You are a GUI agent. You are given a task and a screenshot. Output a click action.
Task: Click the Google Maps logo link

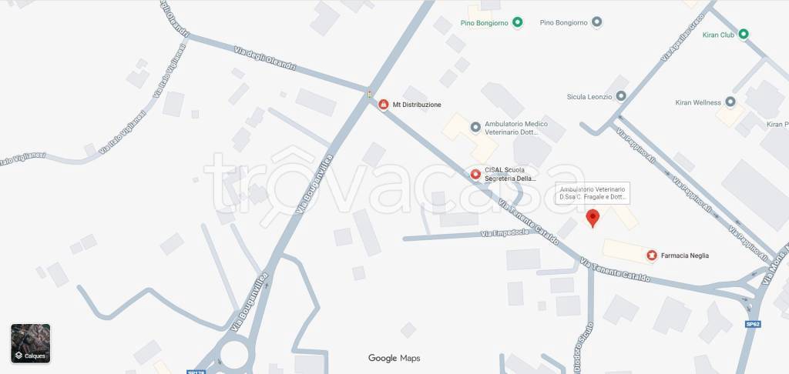click(x=394, y=358)
